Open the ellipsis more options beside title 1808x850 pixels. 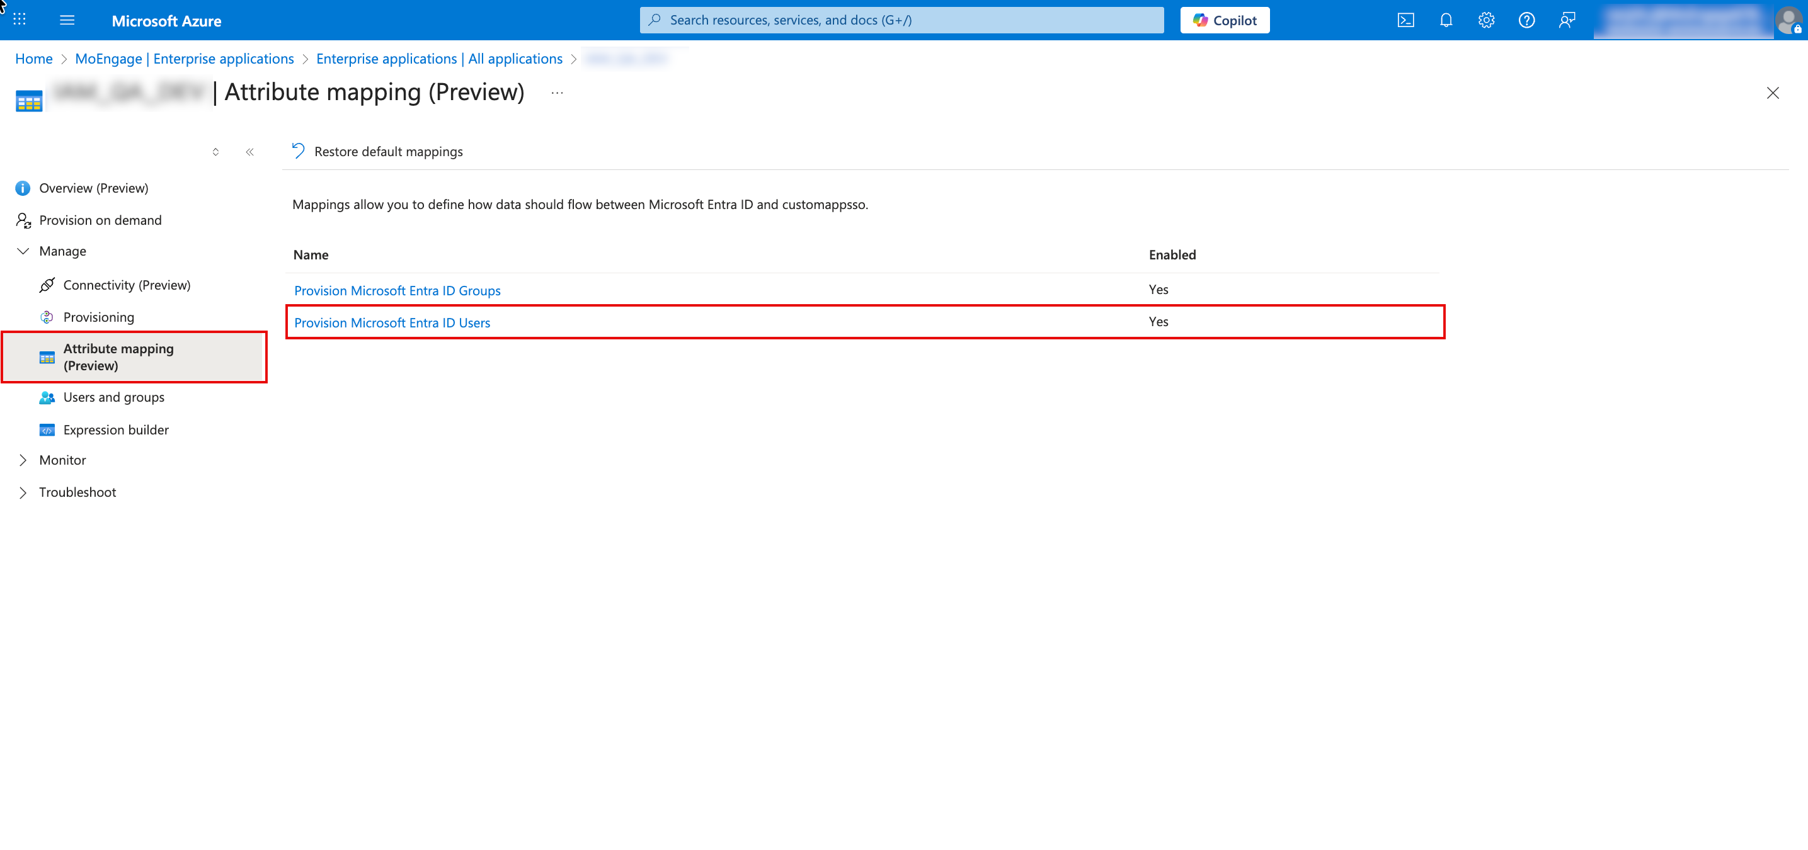pyautogui.click(x=558, y=93)
